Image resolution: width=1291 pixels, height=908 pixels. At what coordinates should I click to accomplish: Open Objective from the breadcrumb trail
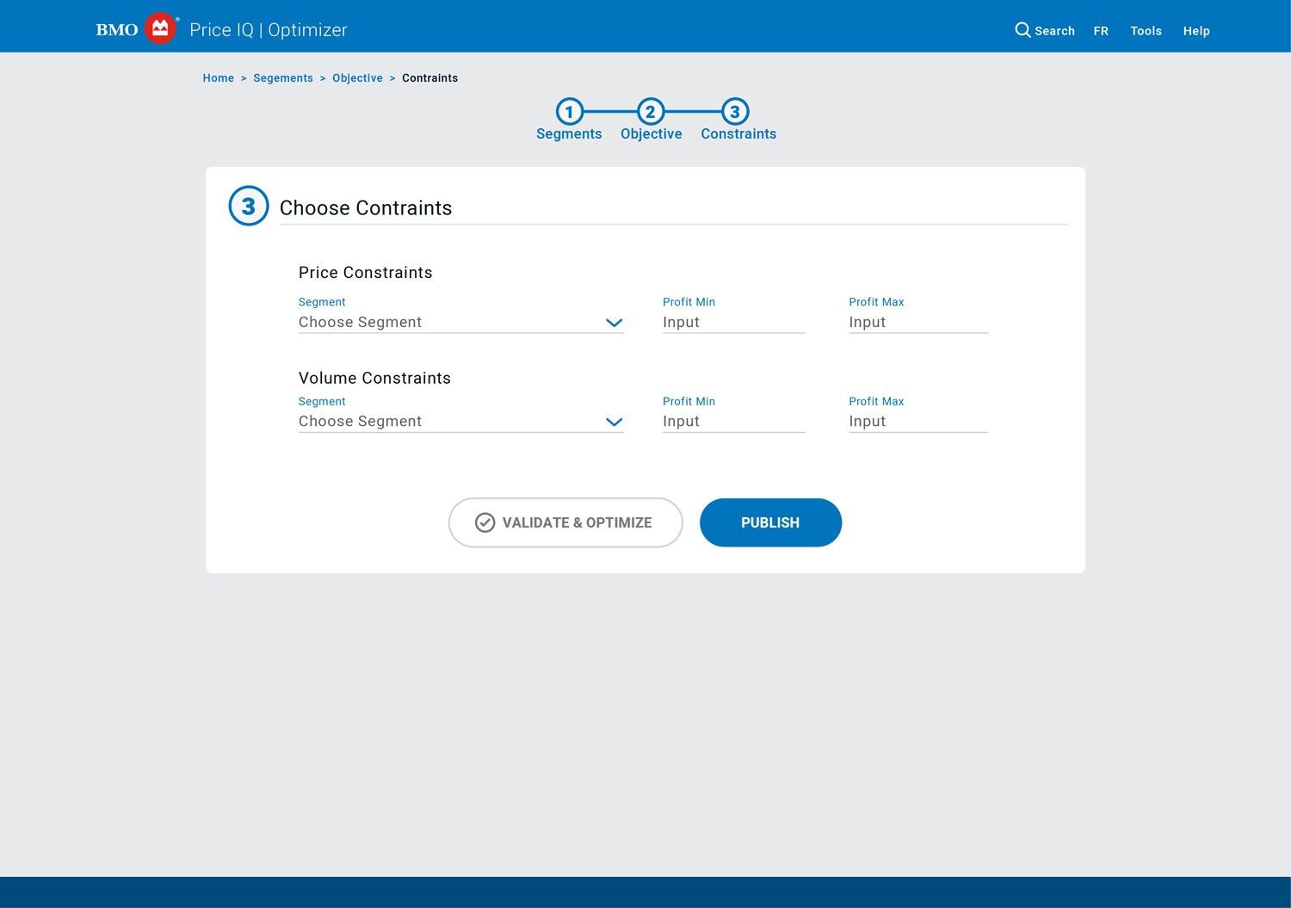pyautogui.click(x=357, y=77)
